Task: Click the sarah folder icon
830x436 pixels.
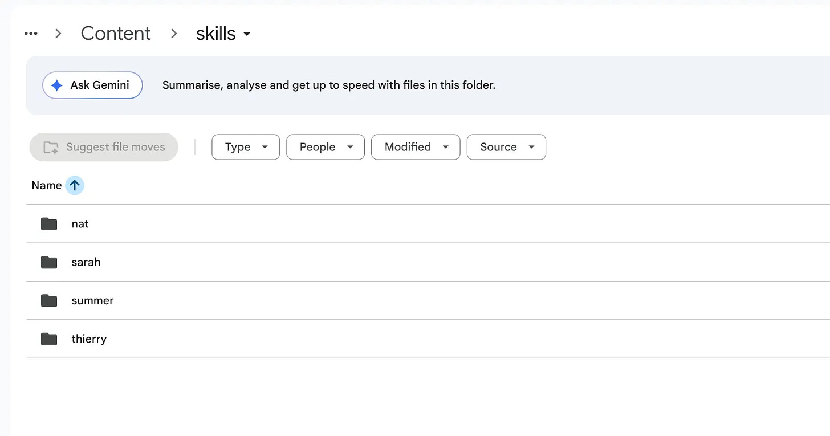Action: pos(49,262)
